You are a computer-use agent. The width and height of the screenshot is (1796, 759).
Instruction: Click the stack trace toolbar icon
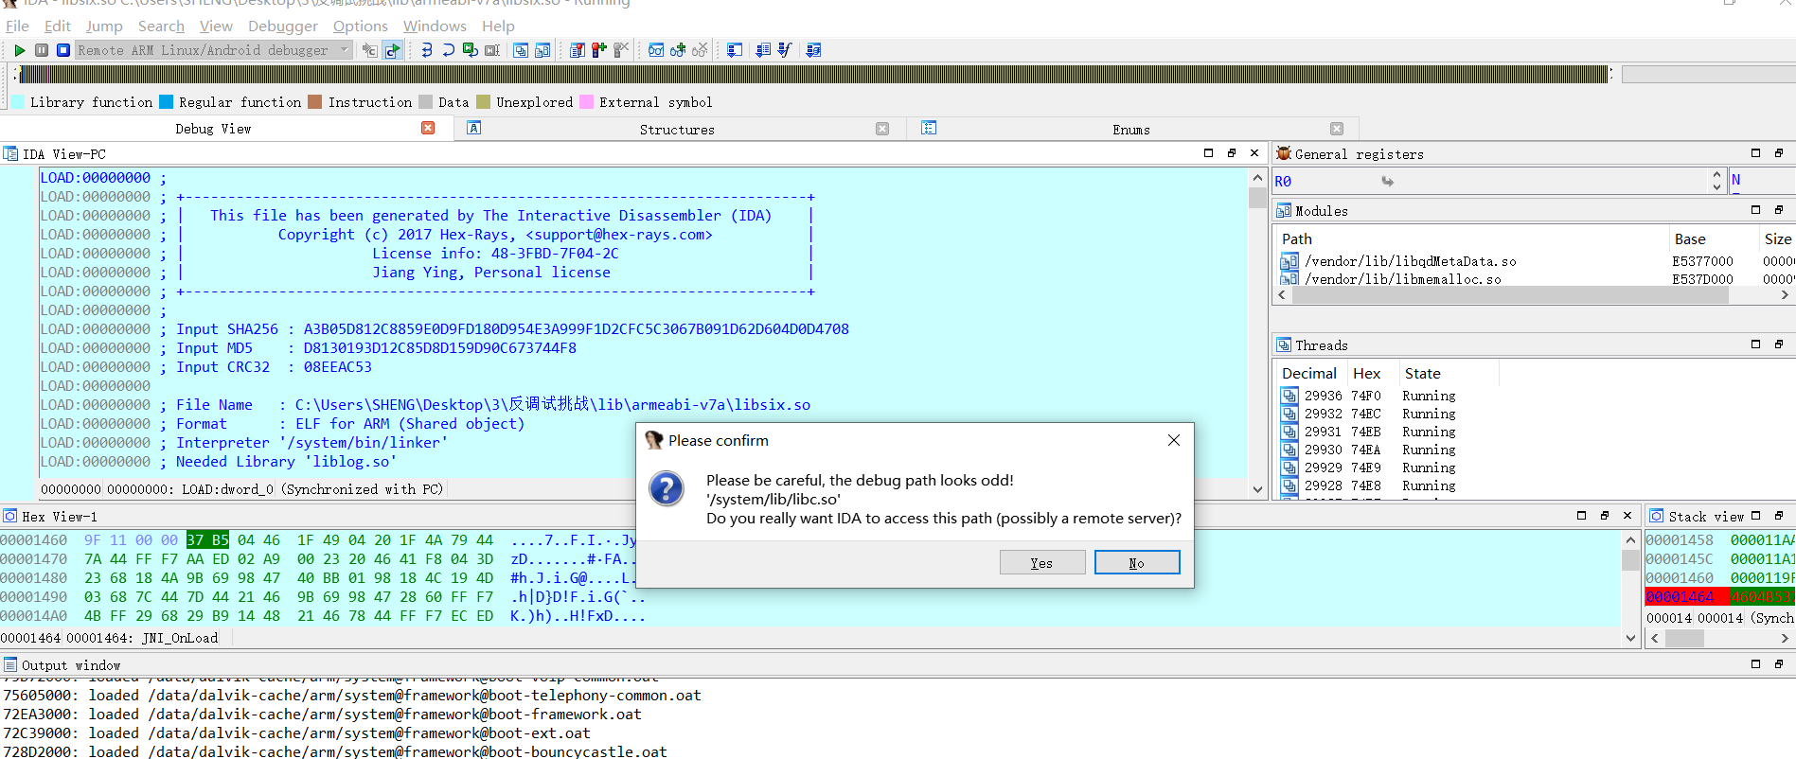(735, 50)
